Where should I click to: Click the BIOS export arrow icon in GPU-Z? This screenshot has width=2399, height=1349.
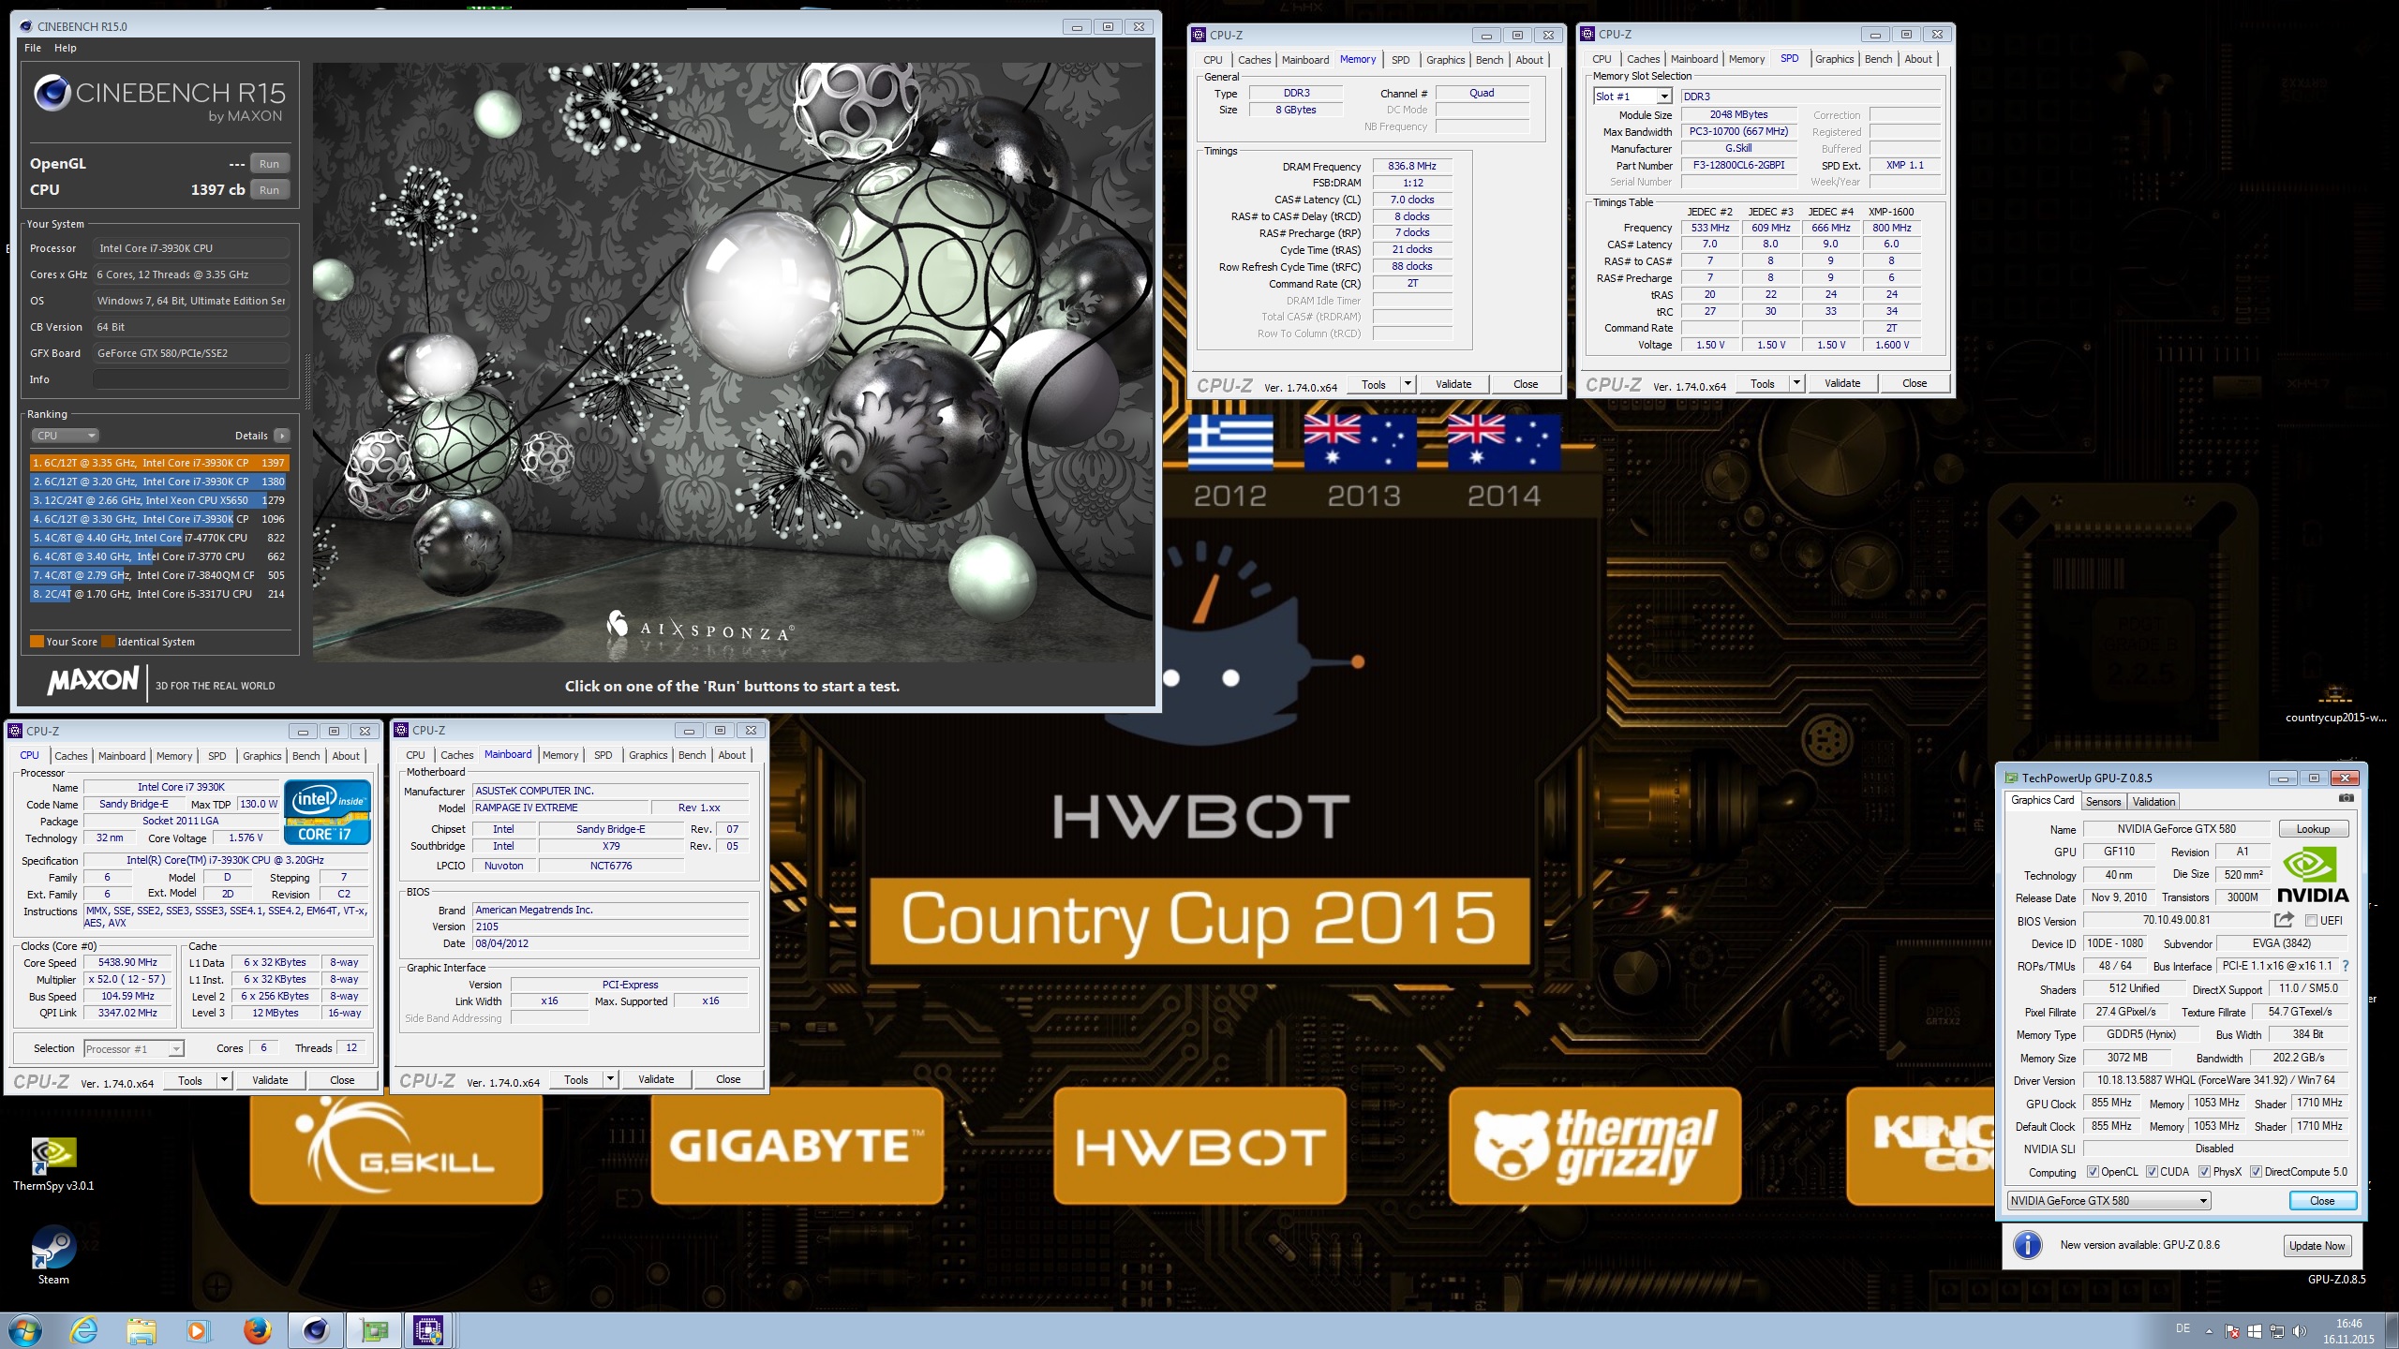2284,920
